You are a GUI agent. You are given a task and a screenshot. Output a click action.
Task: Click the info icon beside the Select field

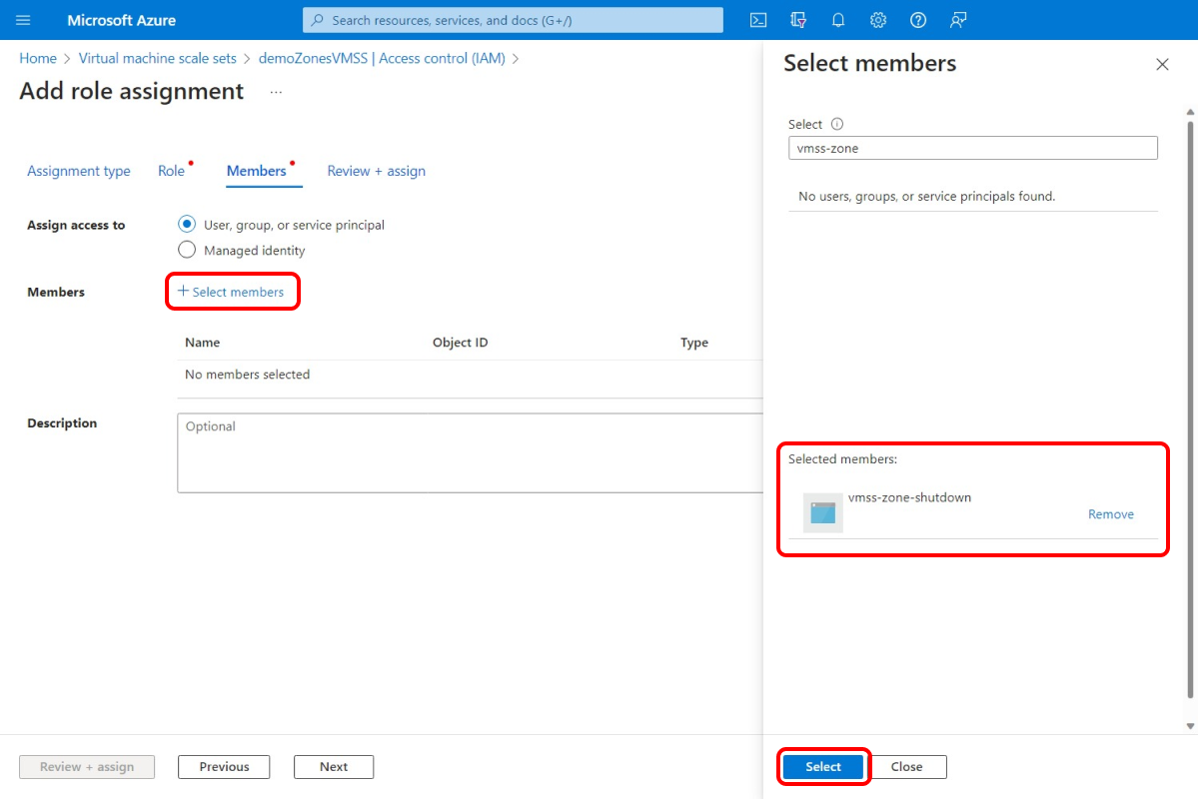point(837,123)
